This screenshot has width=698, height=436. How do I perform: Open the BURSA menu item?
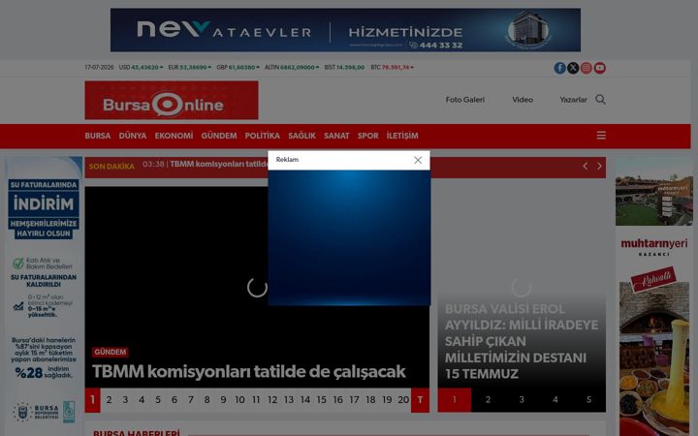point(98,136)
